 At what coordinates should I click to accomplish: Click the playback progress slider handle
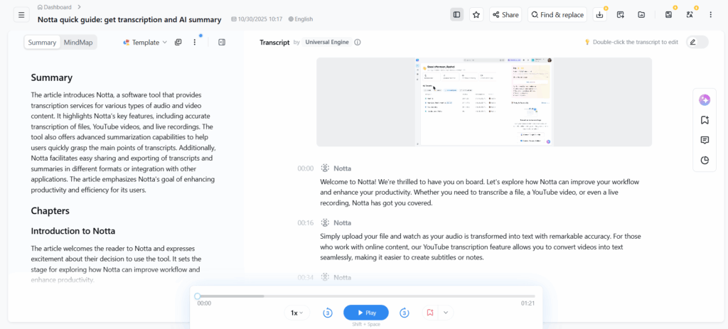coord(198,296)
